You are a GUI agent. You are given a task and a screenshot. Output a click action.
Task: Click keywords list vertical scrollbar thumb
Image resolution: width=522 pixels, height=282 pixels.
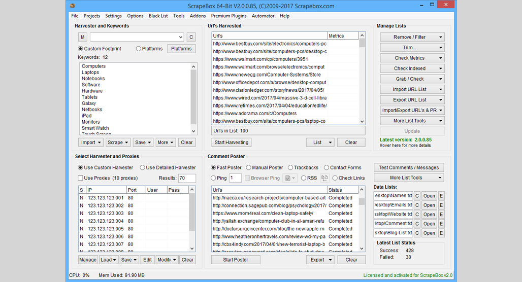(x=193, y=96)
